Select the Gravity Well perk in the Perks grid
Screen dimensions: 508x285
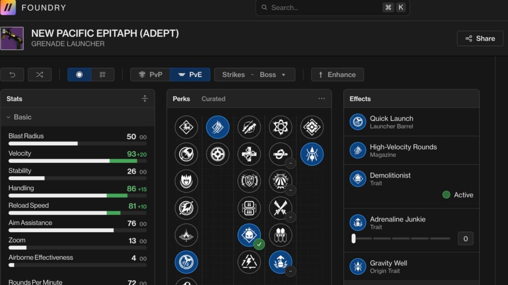[312, 154]
